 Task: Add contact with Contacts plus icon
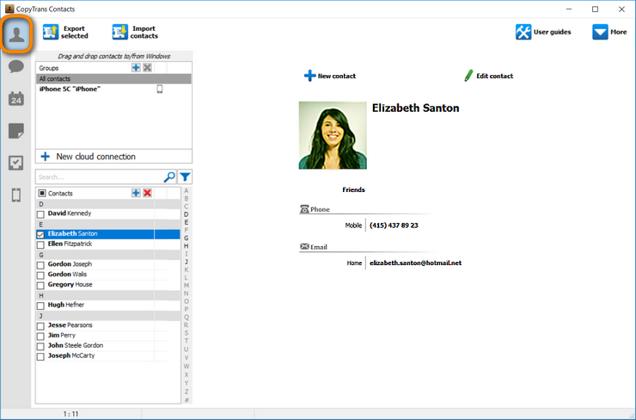(x=136, y=193)
